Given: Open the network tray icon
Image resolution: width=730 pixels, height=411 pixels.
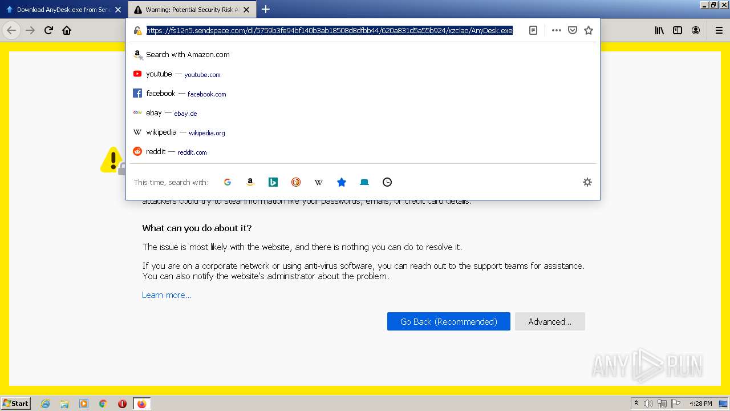Looking at the screenshot, I should pos(662,404).
